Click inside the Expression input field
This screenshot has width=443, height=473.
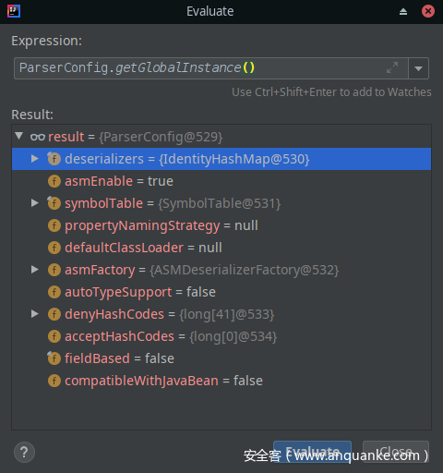[x=211, y=68]
